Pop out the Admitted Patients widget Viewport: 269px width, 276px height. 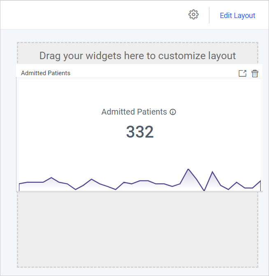[x=243, y=74]
